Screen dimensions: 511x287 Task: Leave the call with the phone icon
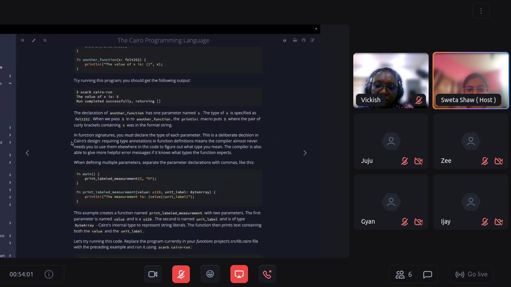pyautogui.click(x=267, y=274)
